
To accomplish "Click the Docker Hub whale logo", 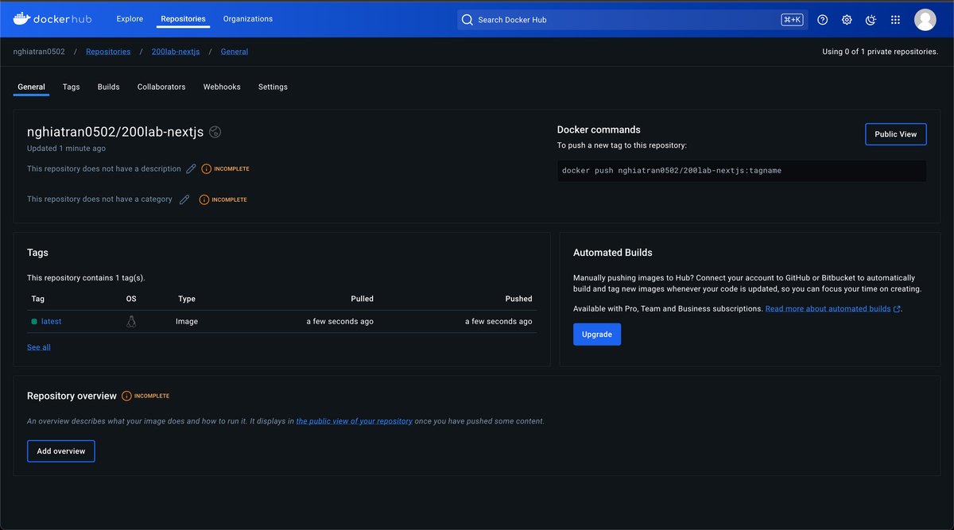I will click(22, 18).
